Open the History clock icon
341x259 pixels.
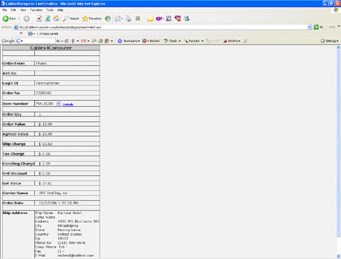pos(108,18)
